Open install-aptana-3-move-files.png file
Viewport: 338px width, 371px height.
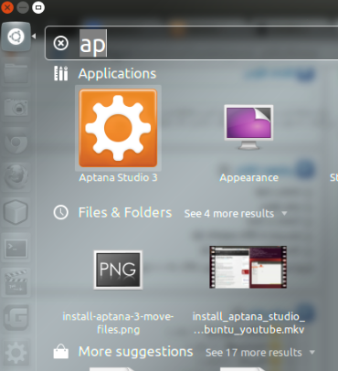(118, 270)
